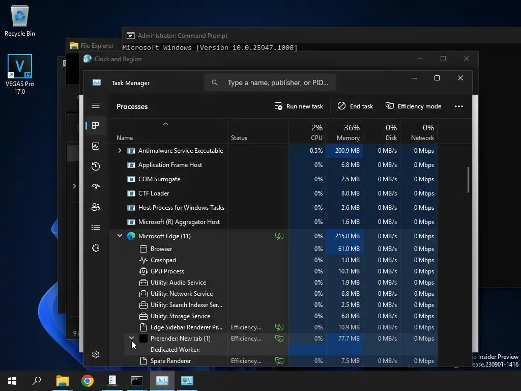This screenshot has height=391, width=521.
Task: Collapse the Microsoft Edge (11) process group
Action: coord(120,236)
